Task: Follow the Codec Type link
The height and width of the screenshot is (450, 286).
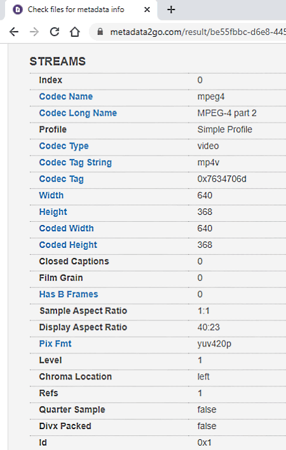Action: (64, 146)
